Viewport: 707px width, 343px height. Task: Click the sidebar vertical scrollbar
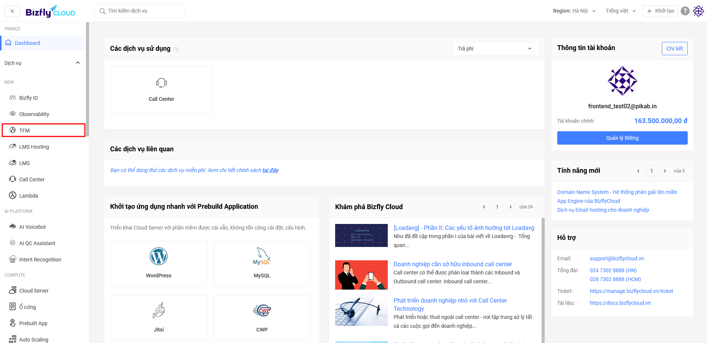87,80
